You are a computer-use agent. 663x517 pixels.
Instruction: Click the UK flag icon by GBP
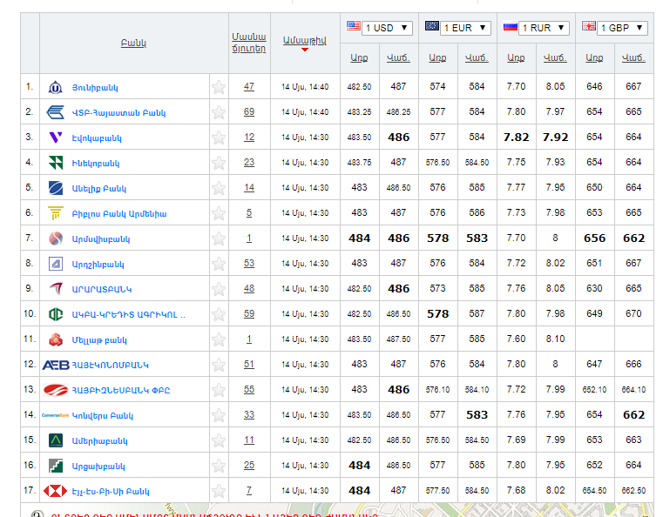click(589, 26)
